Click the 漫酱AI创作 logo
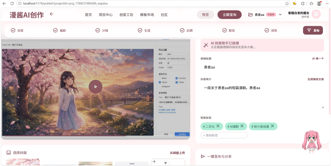 tap(27, 15)
